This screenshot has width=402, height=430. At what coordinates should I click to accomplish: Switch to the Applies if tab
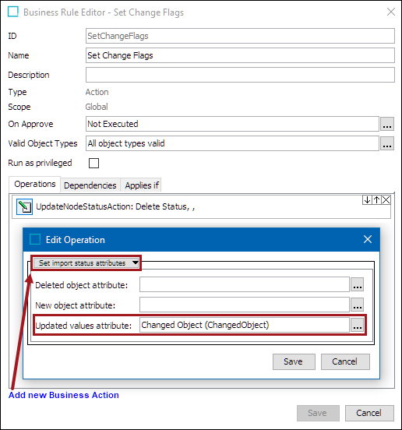(x=142, y=185)
